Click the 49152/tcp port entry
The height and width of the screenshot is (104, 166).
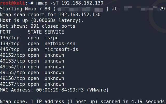12,55
